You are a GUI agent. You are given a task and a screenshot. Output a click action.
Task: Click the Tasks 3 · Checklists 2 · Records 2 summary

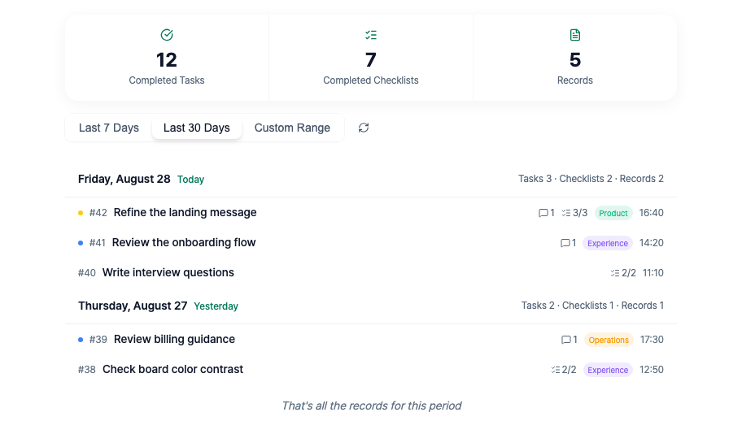pos(591,179)
